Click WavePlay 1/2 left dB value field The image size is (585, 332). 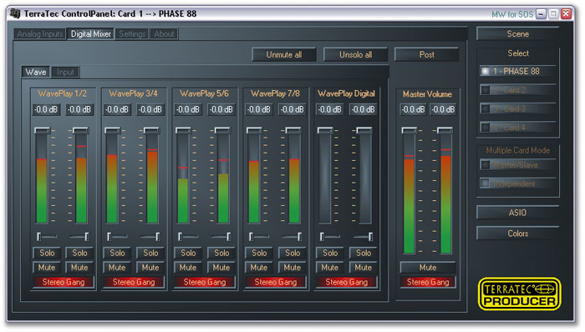(46, 109)
